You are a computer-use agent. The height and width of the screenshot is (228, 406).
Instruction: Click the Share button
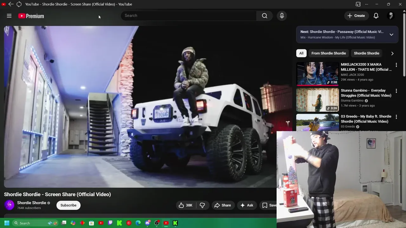(223, 205)
